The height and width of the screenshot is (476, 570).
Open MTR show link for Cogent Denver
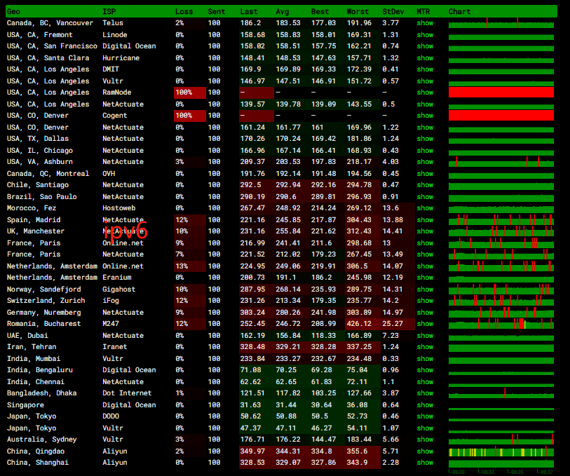pos(425,116)
